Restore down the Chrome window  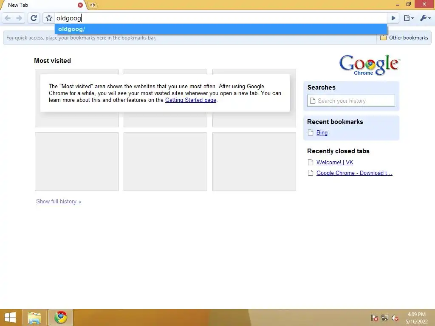pyautogui.click(x=408, y=4)
